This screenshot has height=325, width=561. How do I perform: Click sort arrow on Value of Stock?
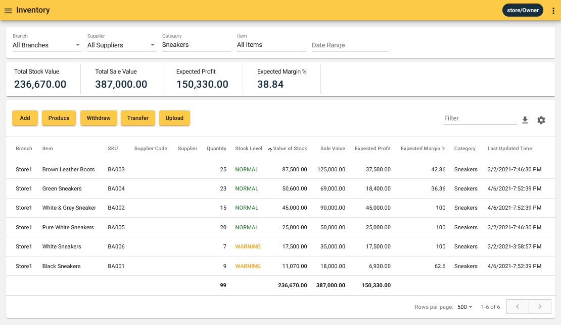(x=270, y=149)
